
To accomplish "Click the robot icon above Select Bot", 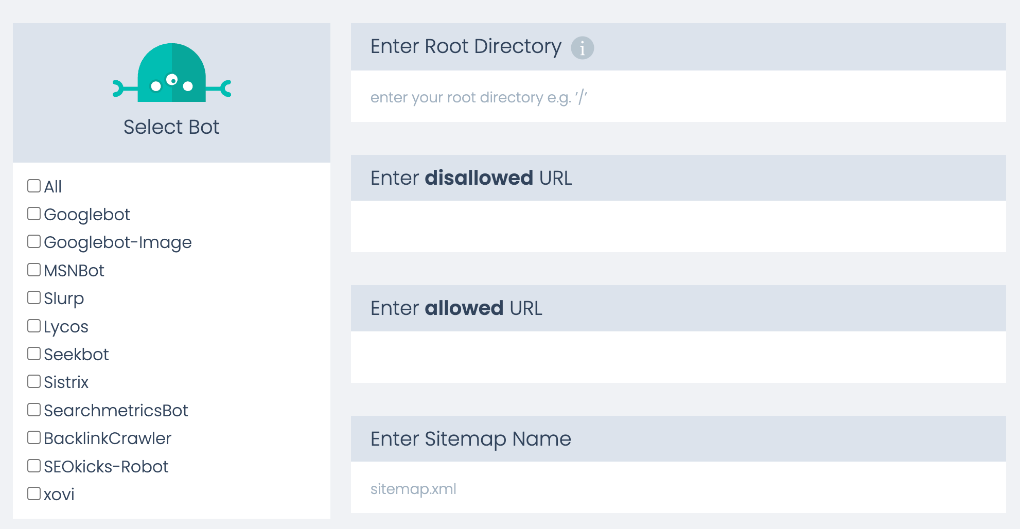I will click(171, 75).
